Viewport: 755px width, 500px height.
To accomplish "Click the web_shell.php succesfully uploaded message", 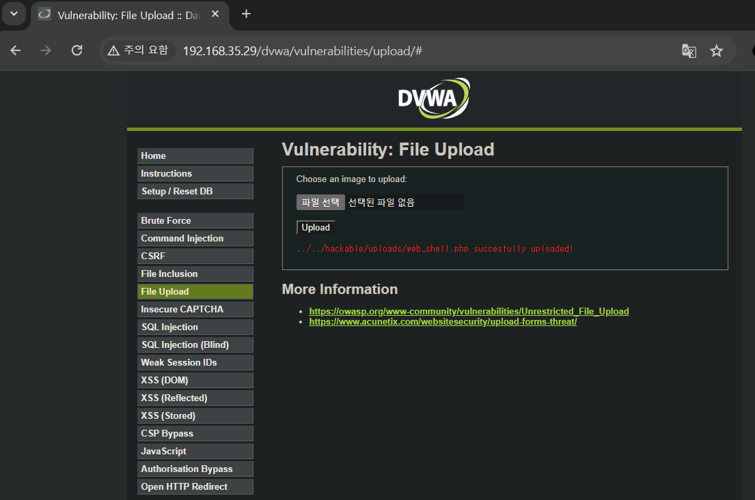I will 435,248.
